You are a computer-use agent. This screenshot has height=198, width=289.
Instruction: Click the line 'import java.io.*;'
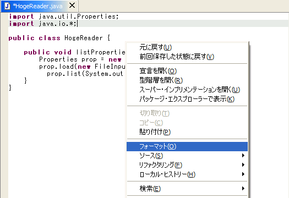click(43, 24)
